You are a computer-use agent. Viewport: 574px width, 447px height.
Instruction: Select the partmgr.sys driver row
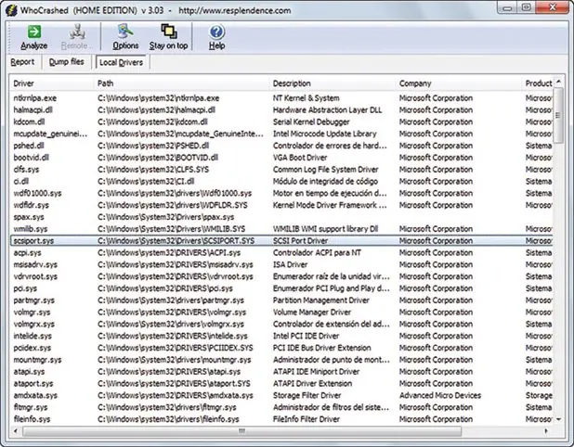[281, 300]
